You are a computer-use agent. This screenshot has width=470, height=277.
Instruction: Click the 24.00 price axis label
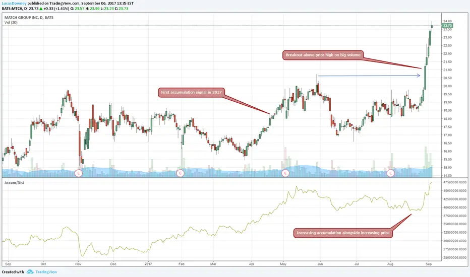click(447, 21)
